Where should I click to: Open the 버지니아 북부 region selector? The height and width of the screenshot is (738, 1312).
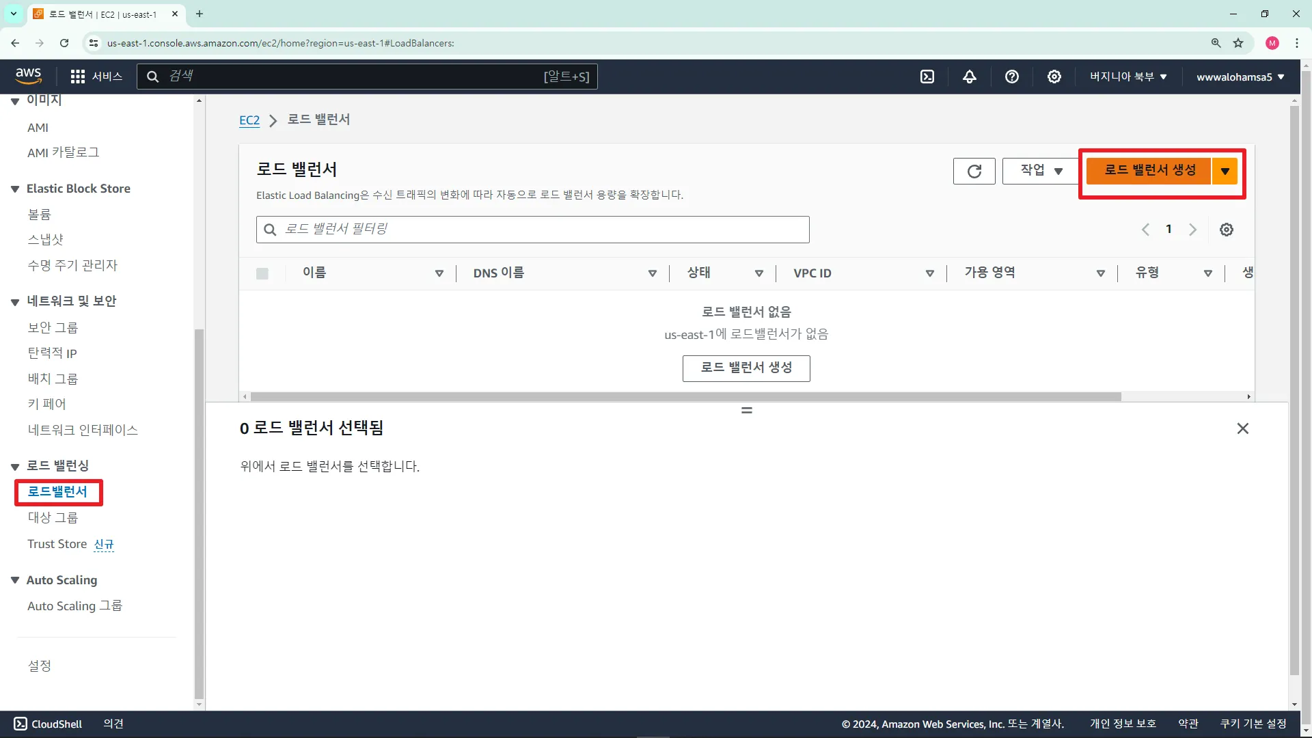(1128, 77)
